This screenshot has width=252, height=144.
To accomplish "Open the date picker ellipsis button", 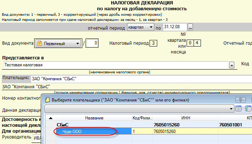I will coord(190,27).
